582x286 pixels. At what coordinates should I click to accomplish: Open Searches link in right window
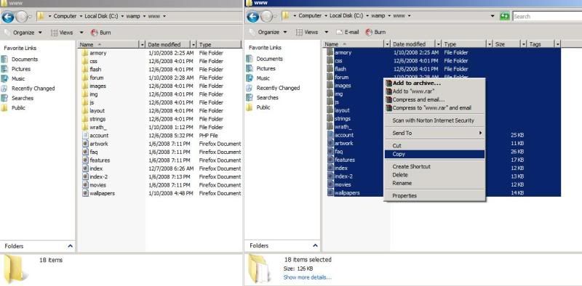click(267, 98)
